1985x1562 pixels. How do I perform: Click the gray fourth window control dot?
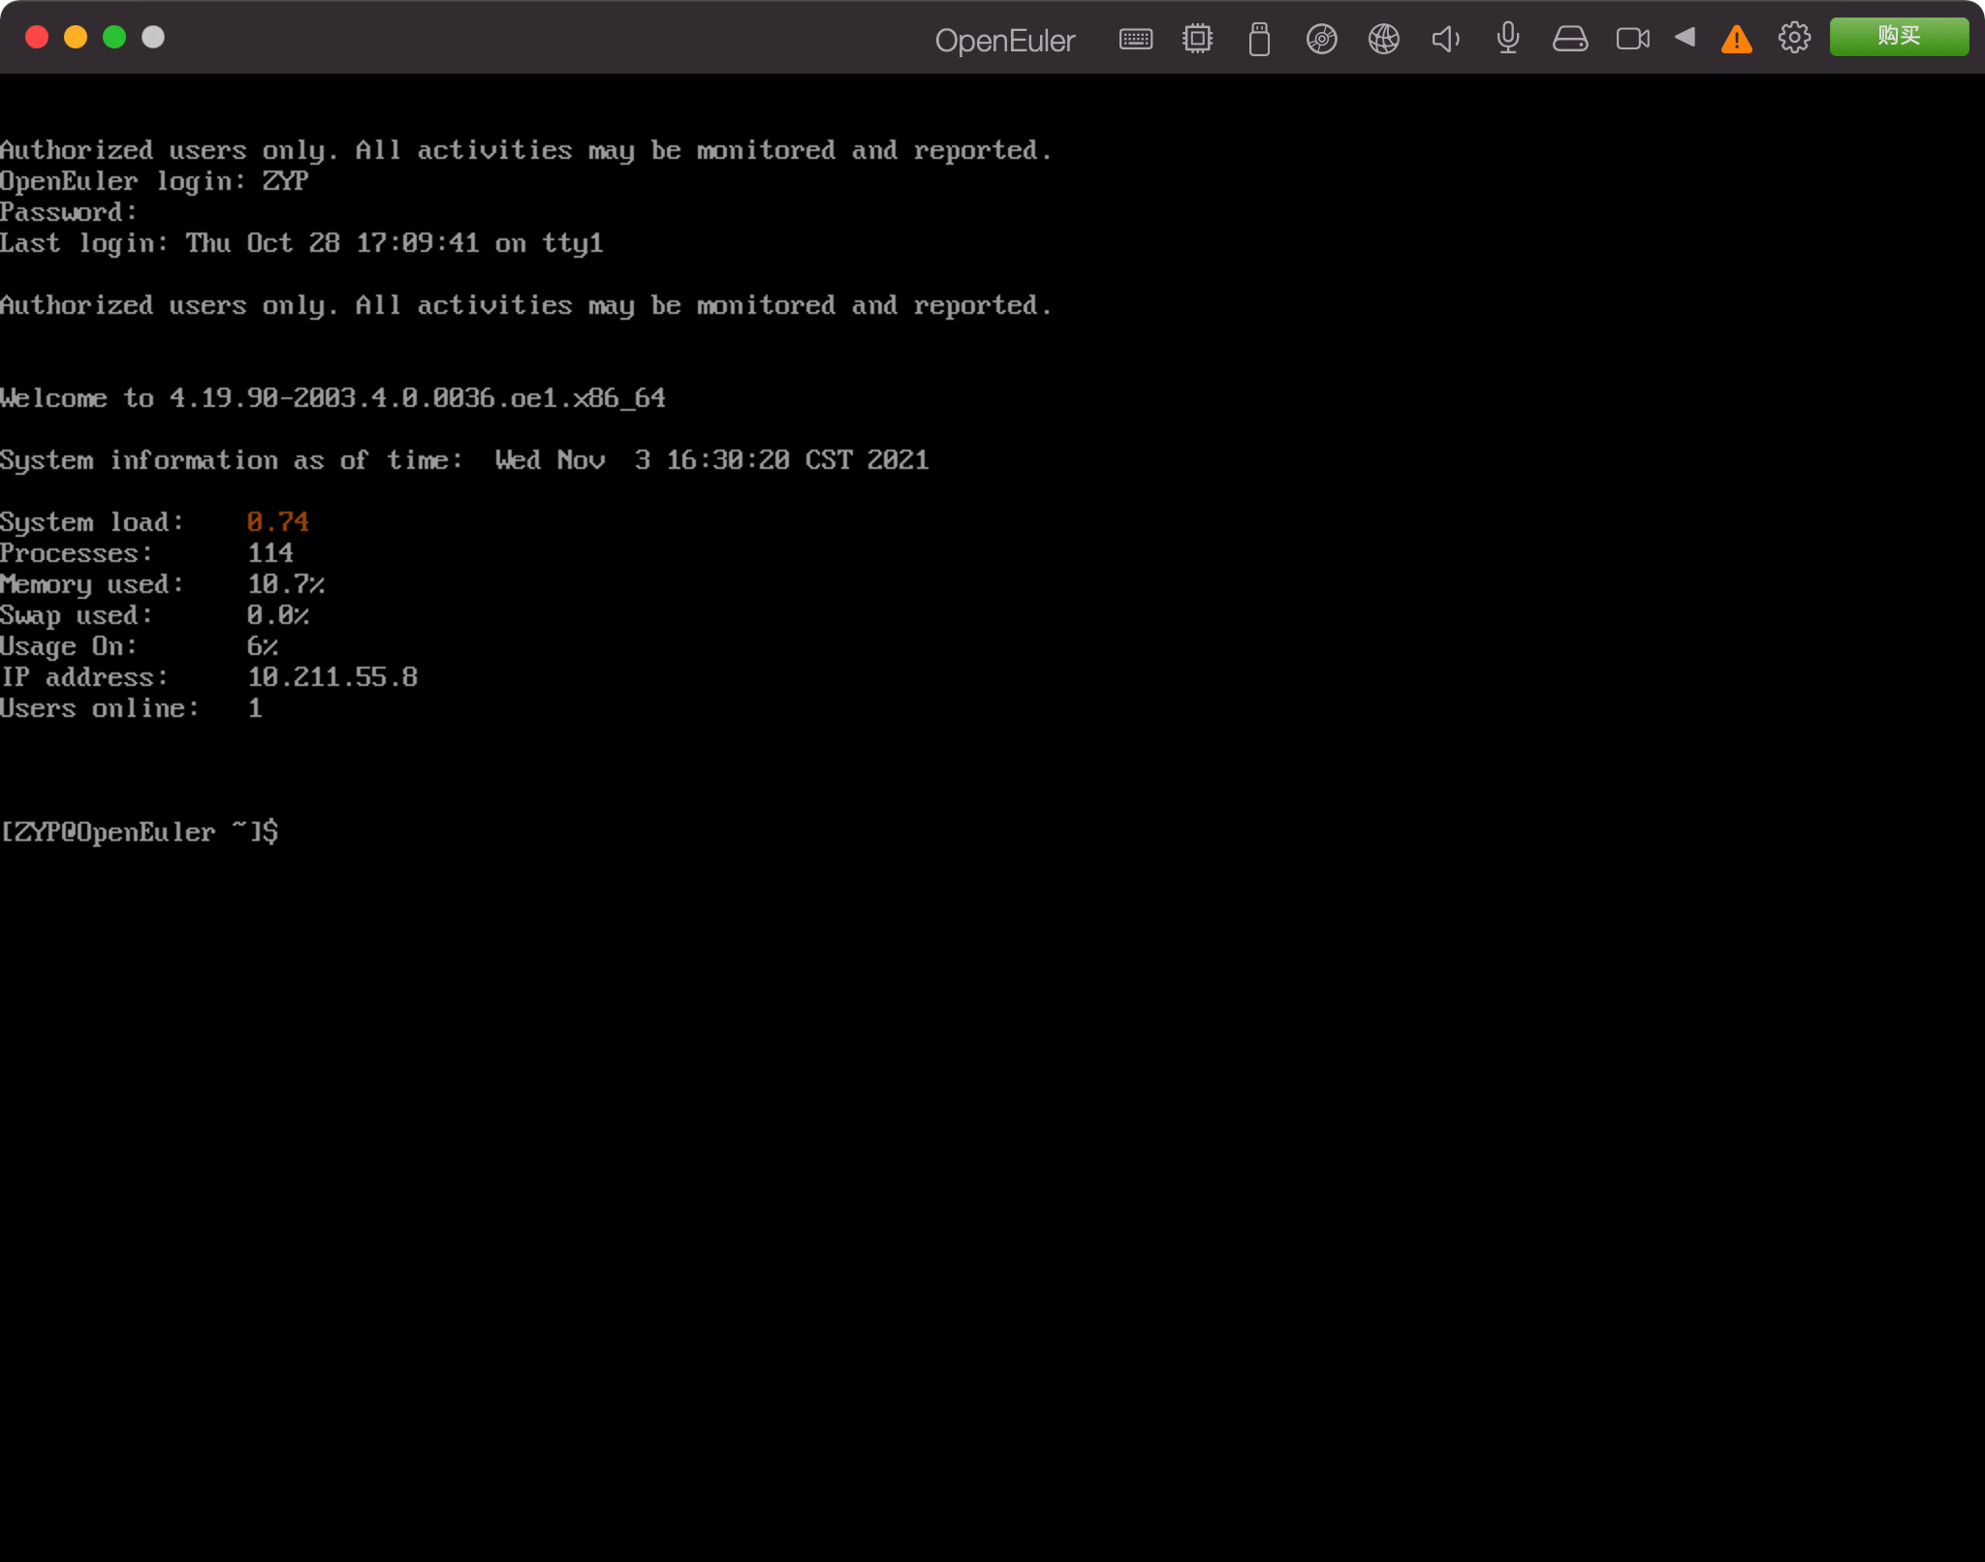pyautogui.click(x=153, y=37)
